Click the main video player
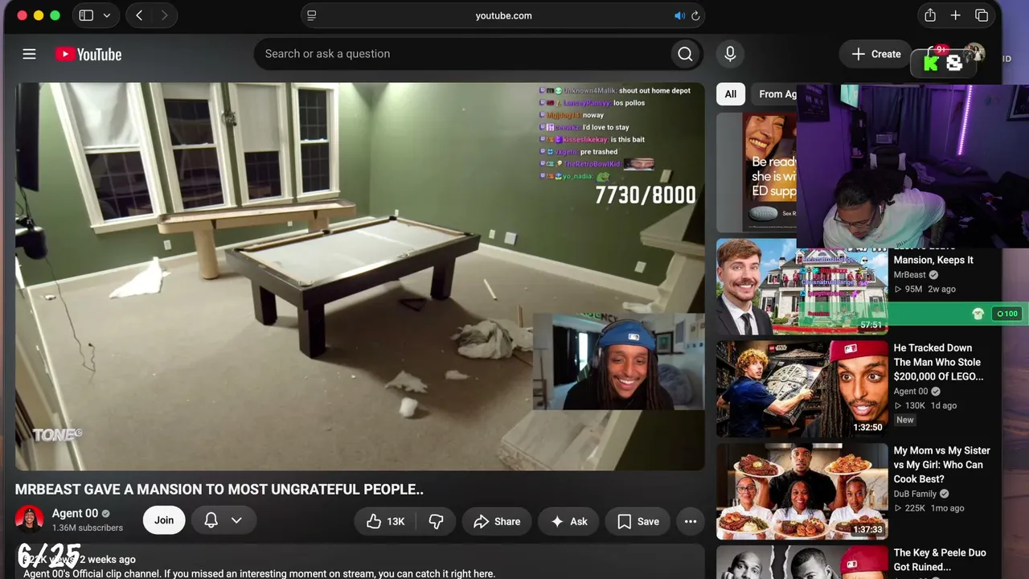1029x579 pixels. coord(359,276)
